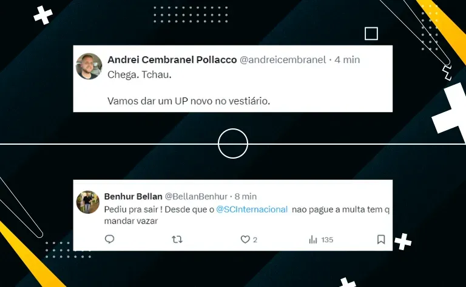The width and height of the screenshot is (466, 287).
Task: Follow the @SCInternacional mention link
Action: pyautogui.click(x=252, y=209)
